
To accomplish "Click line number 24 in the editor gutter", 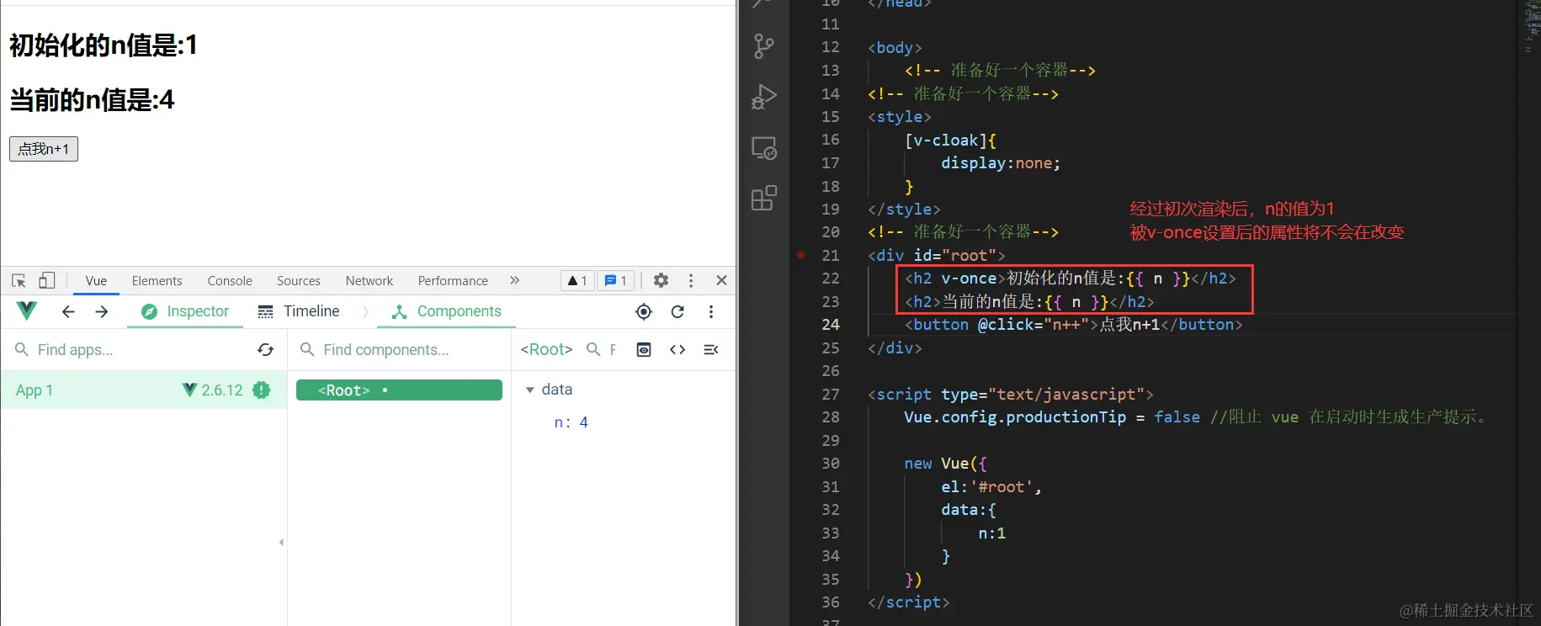I will point(830,325).
